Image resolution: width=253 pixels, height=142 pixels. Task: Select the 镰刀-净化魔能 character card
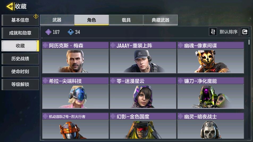210,93
